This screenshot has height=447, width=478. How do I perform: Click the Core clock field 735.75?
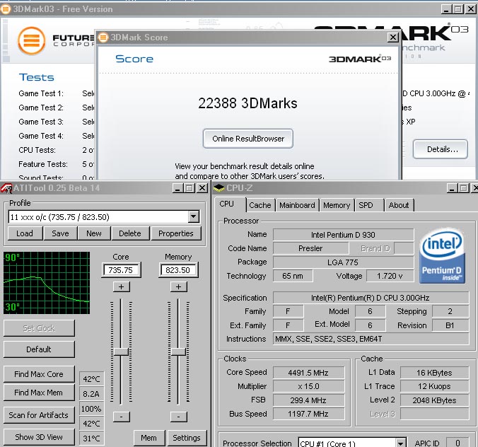pyautogui.click(x=121, y=270)
